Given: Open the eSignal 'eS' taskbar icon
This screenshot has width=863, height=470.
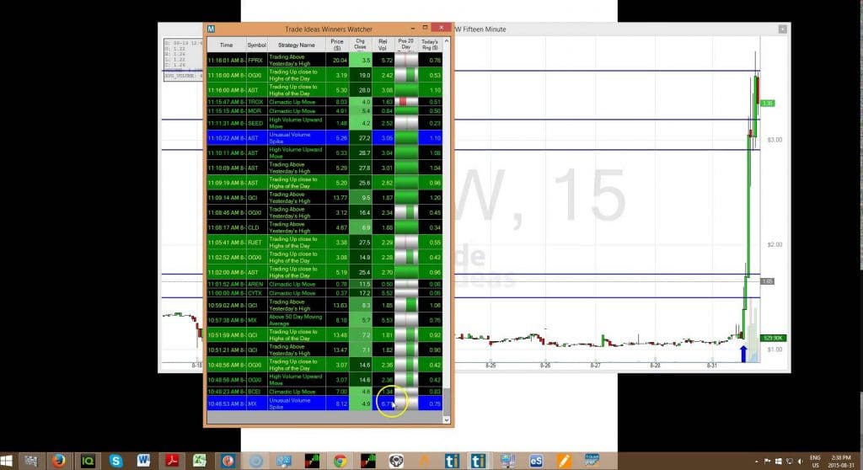Looking at the screenshot, I should [536, 461].
